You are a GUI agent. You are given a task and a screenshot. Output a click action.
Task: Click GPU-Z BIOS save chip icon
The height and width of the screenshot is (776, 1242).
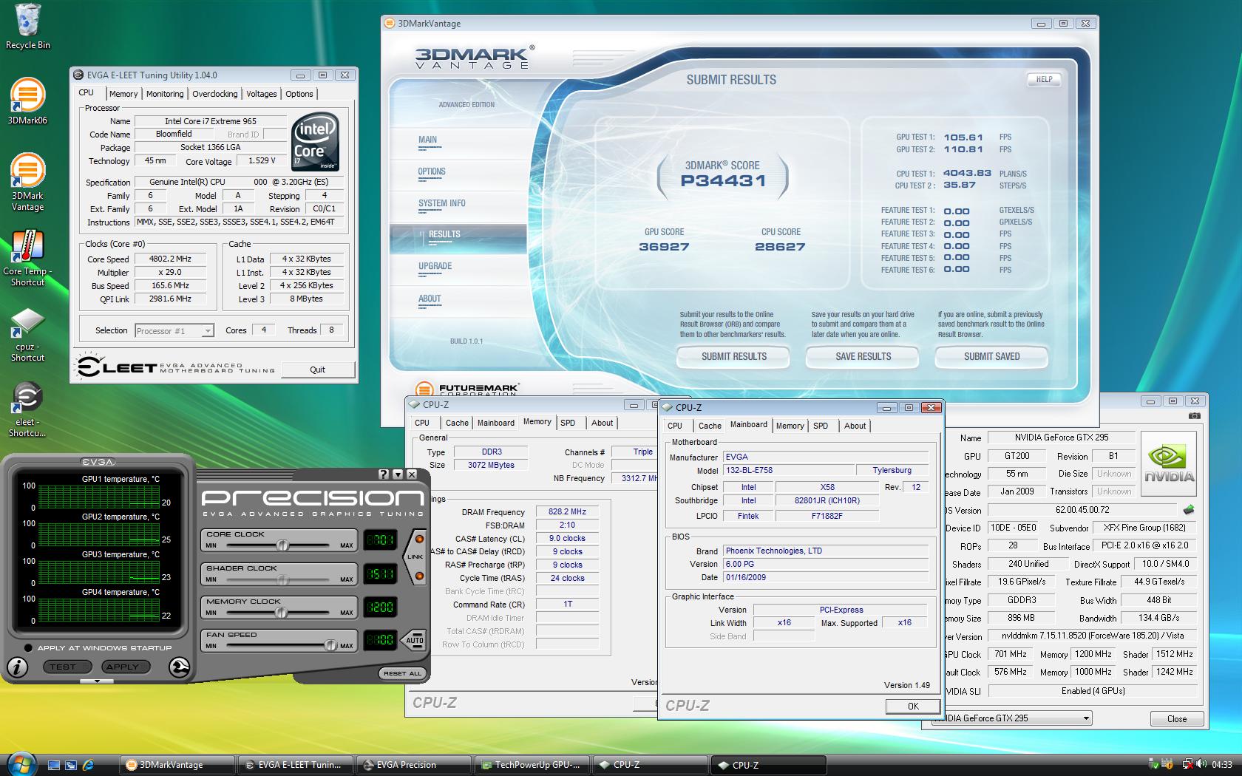[1189, 509]
